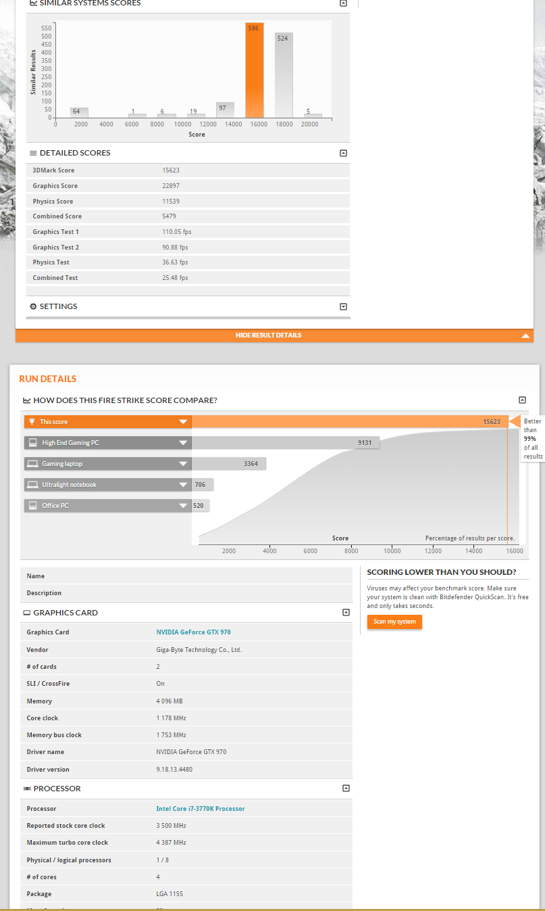The image size is (545, 911).
Task: Click Hide Result Details bar
Action: tap(273, 335)
